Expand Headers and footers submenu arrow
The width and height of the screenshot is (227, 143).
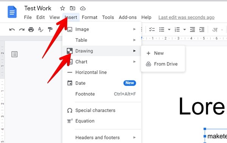click(134, 137)
